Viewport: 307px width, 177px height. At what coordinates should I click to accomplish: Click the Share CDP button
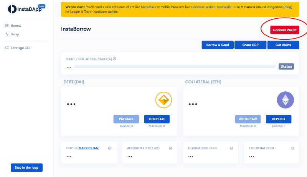[x=250, y=45]
